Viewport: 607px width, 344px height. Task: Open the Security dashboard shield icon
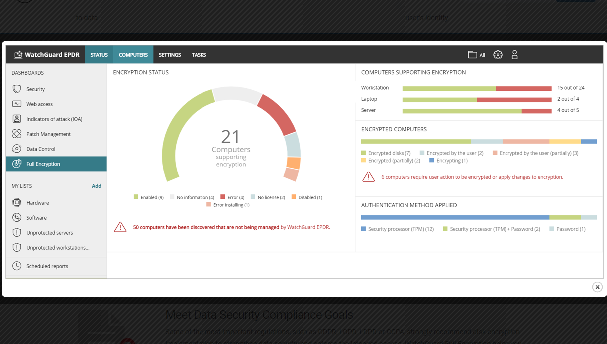coord(17,89)
